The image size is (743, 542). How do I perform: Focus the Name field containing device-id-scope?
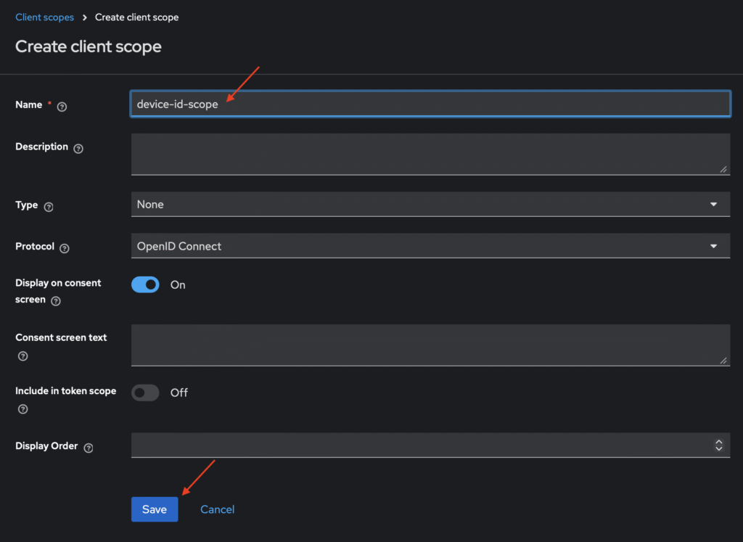430,104
